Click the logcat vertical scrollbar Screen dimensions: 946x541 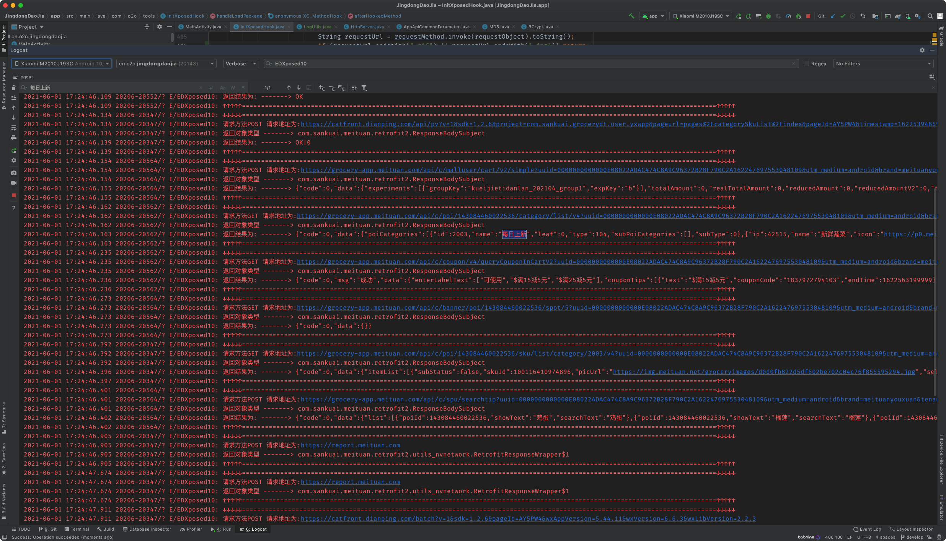935,292
